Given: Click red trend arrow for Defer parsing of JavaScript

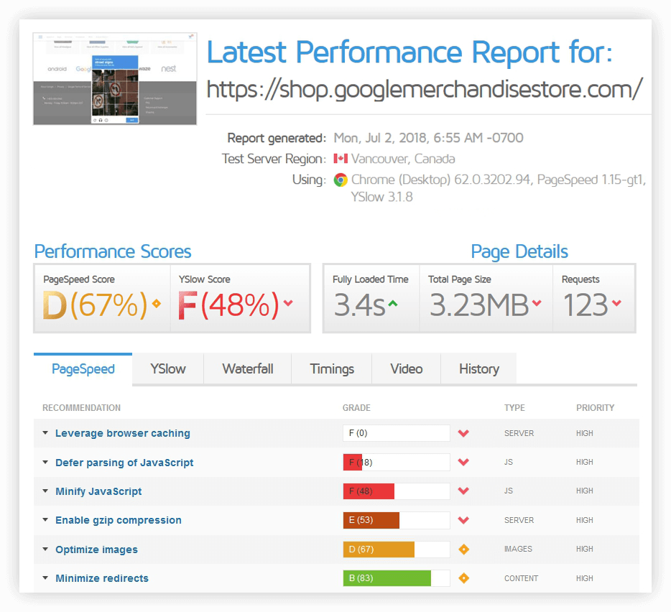Looking at the screenshot, I should [x=463, y=462].
